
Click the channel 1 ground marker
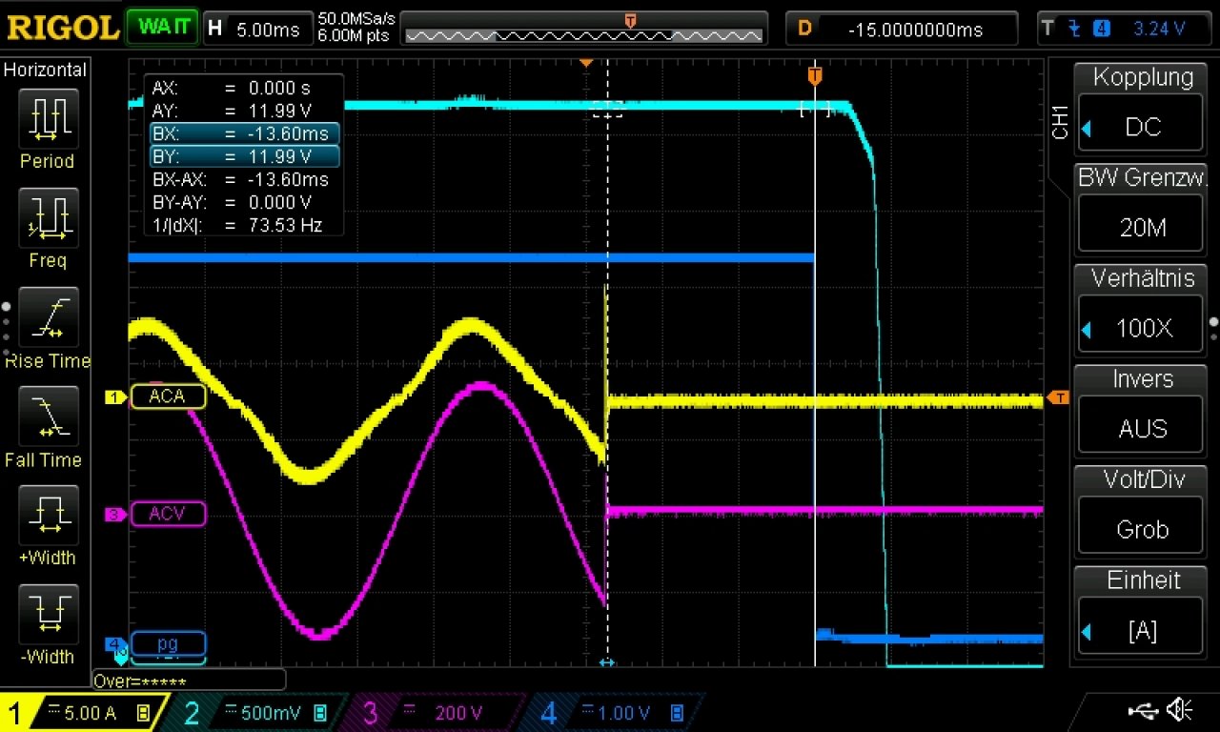(x=115, y=396)
